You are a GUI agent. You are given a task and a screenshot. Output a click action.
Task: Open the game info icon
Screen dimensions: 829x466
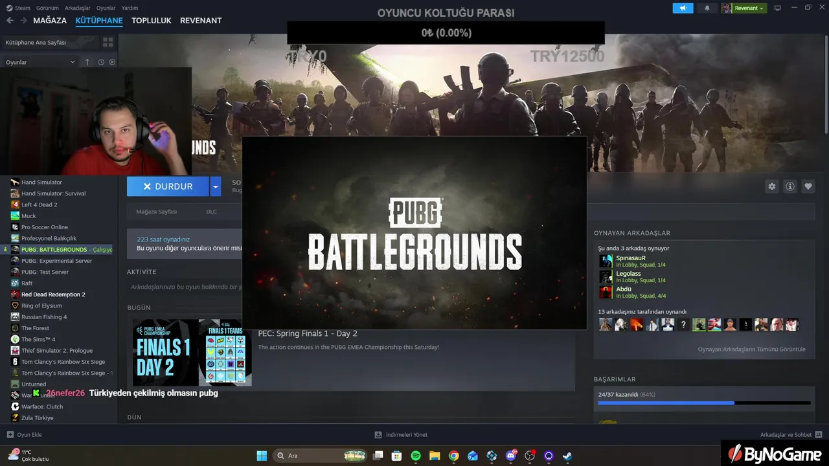point(790,186)
